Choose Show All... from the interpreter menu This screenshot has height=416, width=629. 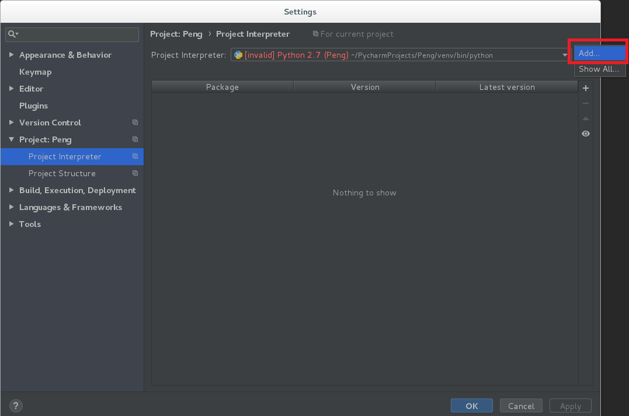pyautogui.click(x=599, y=69)
